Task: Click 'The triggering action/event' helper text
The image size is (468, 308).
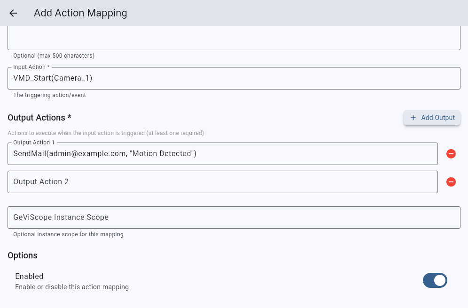Action: point(49,95)
